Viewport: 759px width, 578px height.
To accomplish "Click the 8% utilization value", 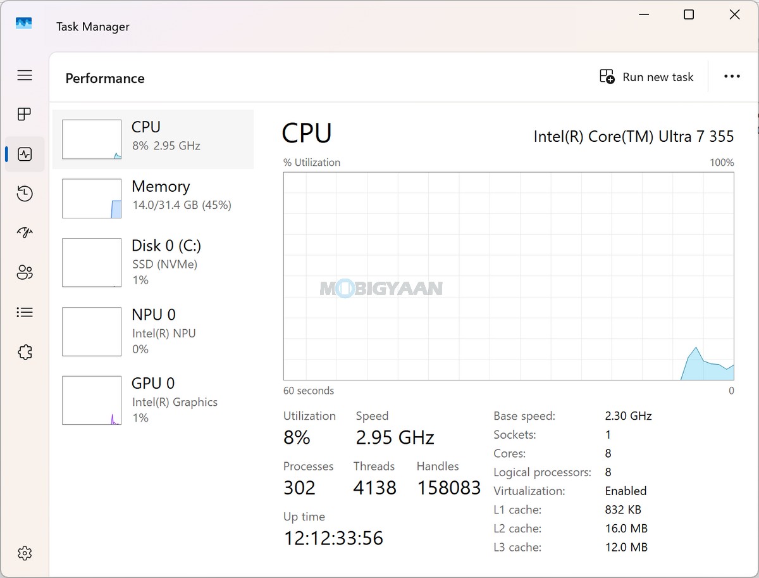I will tap(297, 437).
